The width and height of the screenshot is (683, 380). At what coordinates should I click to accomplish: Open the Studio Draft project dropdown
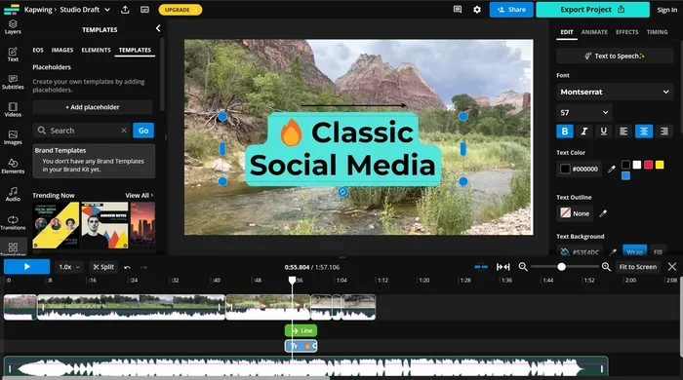85,10
